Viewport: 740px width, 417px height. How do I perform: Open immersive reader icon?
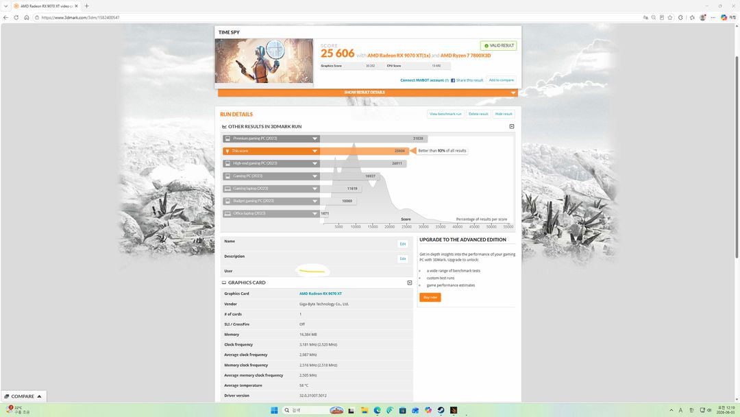click(x=662, y=17)
